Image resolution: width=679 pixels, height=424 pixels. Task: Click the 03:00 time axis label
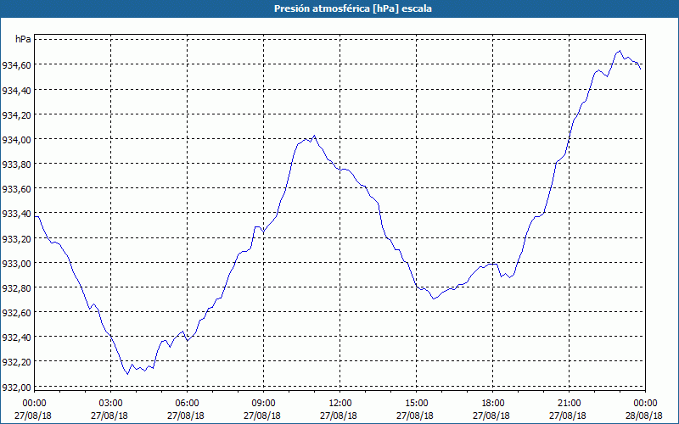(111, 403)
